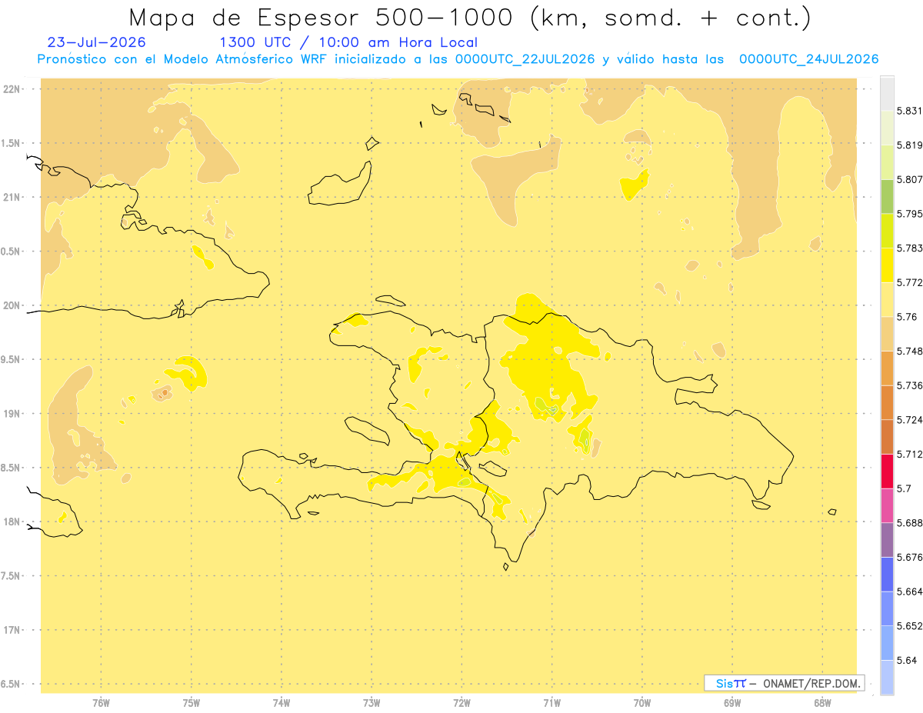Pick the purple colorbar swatch below 5.688
Screen dimensions: 923x713
[887, 539]
